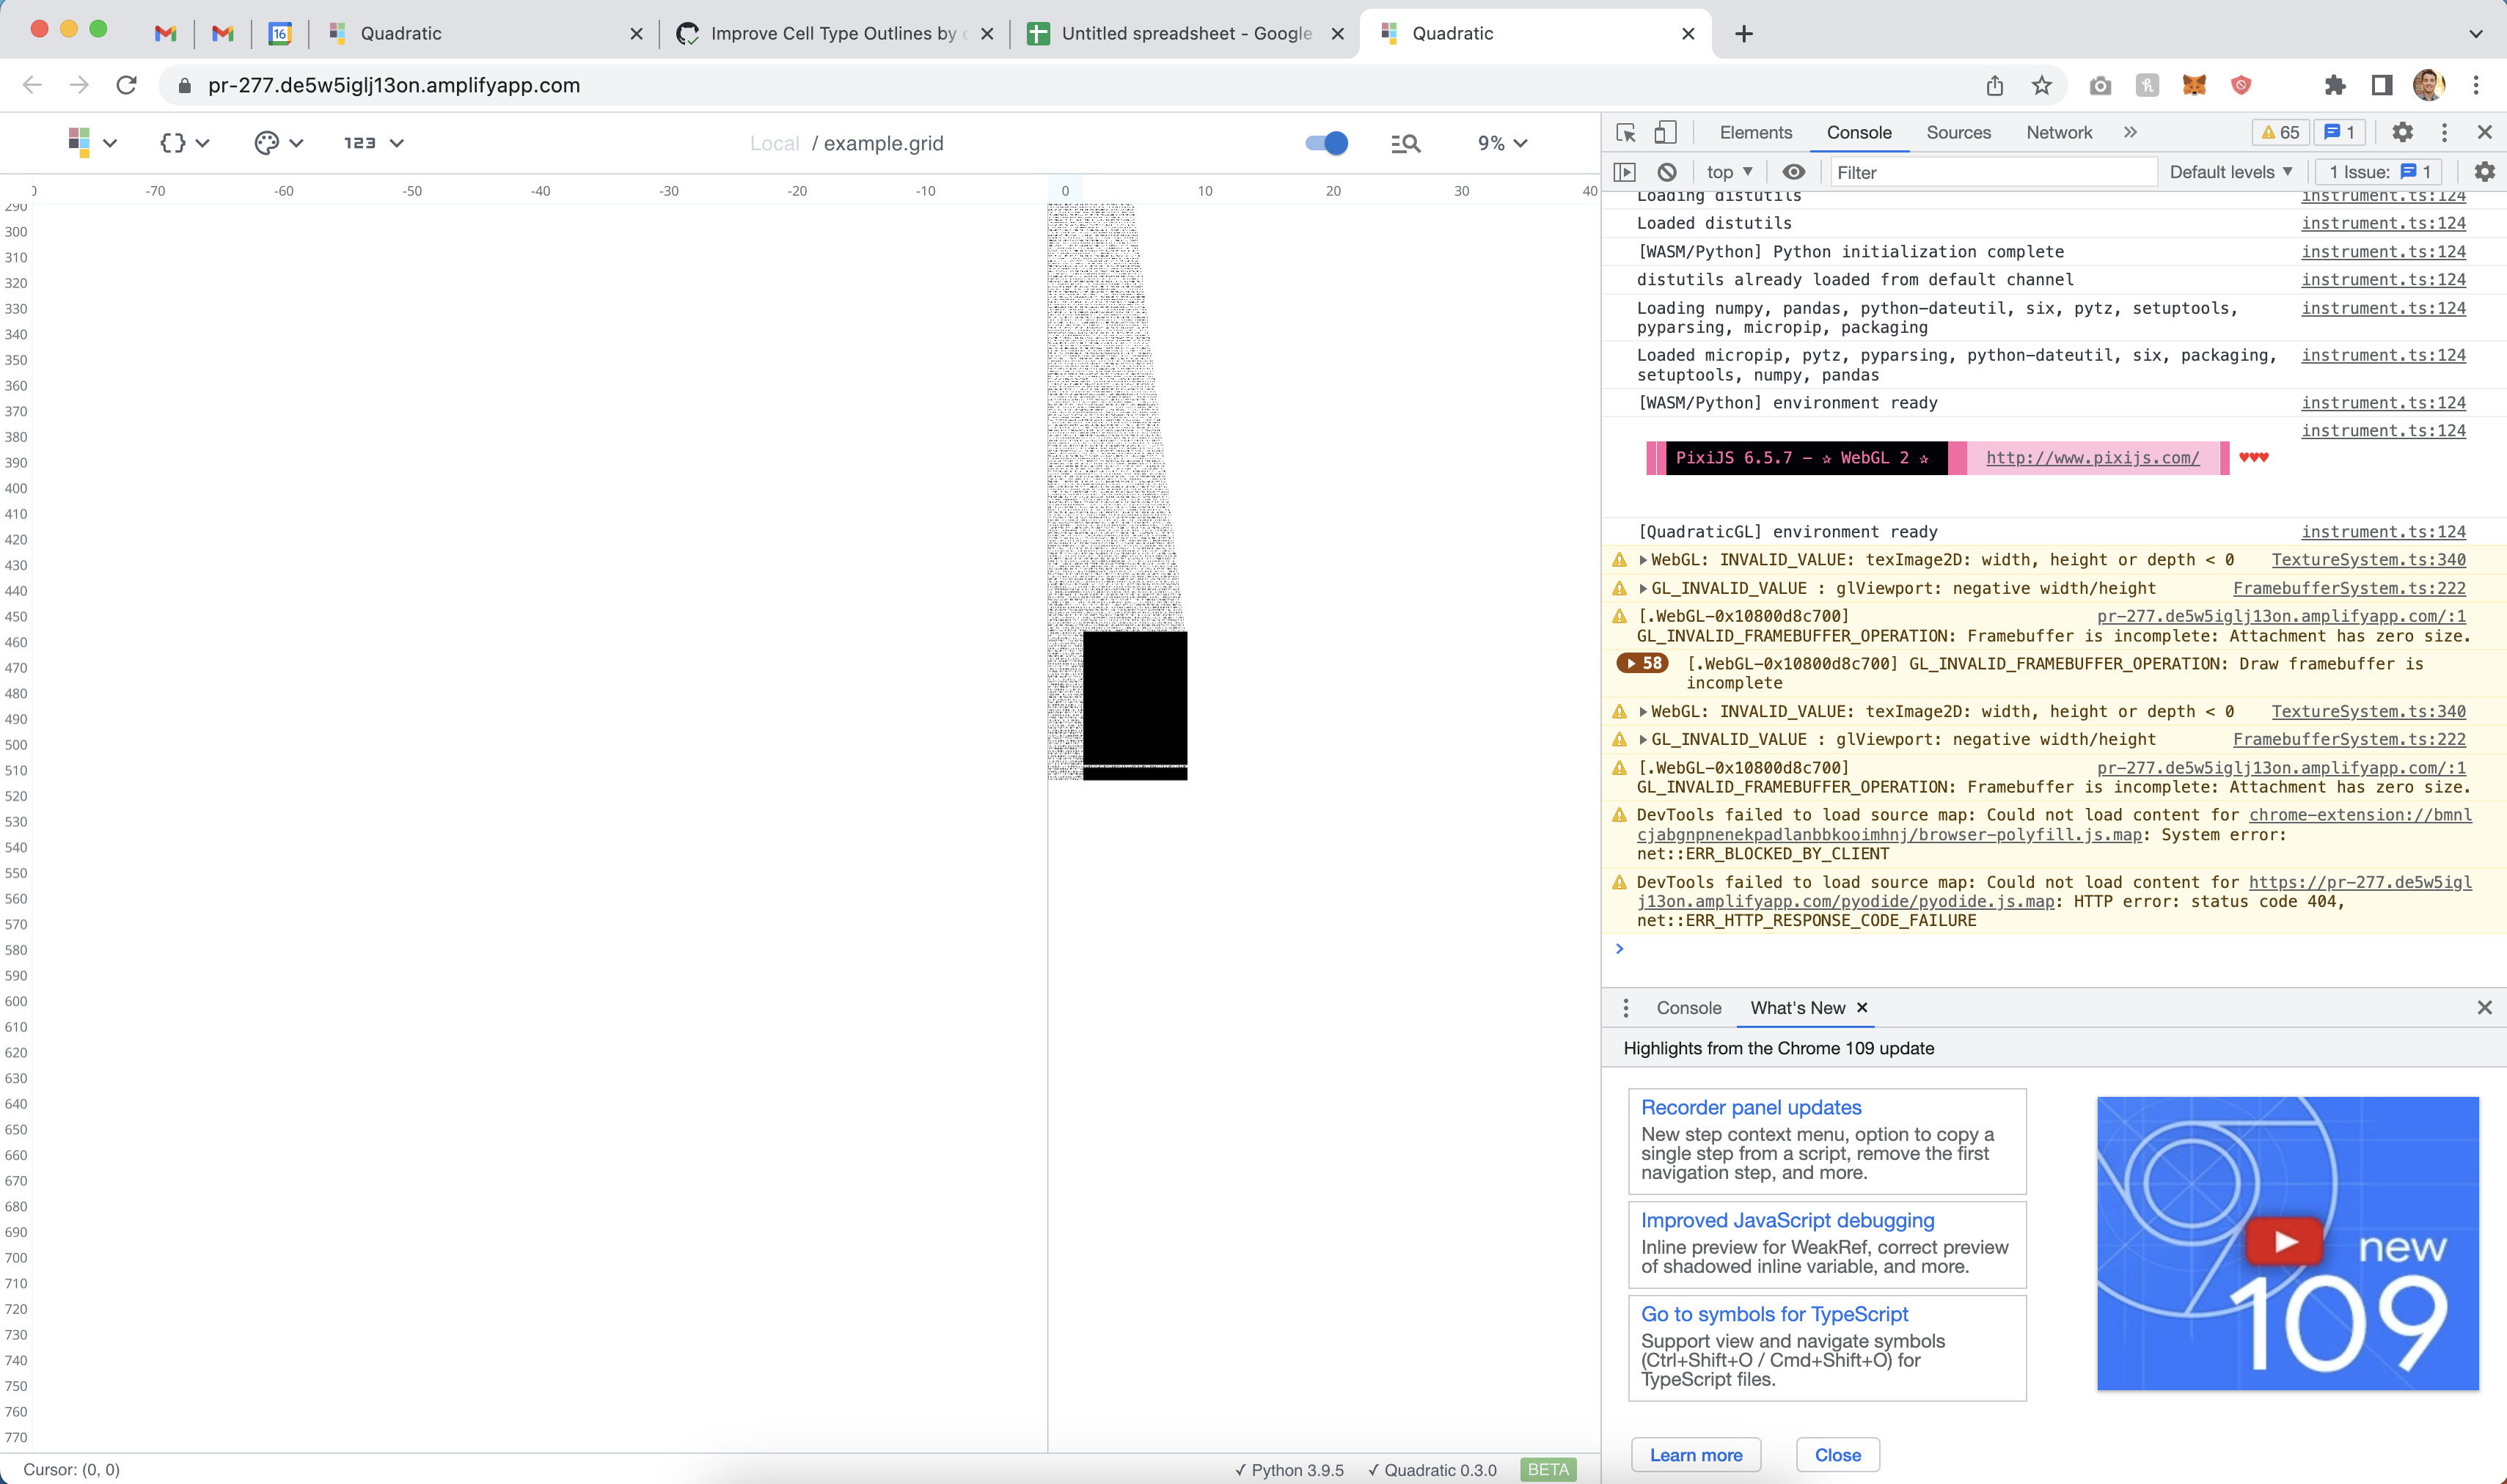Activate the inspect element picker in DevTools
The height and width of the screenshot is (1484, 2507).
pyautogui.click(x=1625, y=131)
